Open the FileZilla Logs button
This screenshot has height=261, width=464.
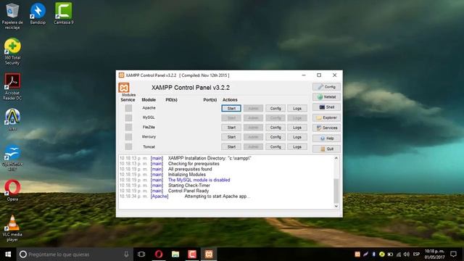coord(297,128)
